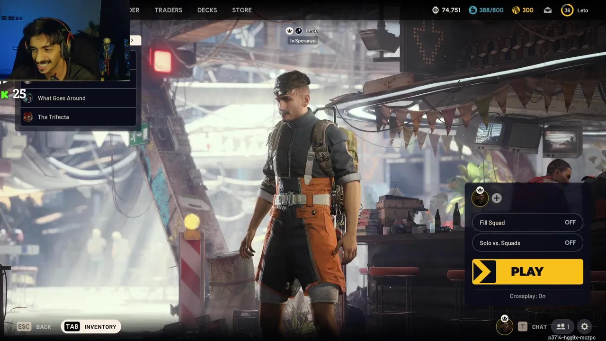This screenshot has width=606, height=341.
Task: Open The Trifecta quest
Action: click(78, 117)
